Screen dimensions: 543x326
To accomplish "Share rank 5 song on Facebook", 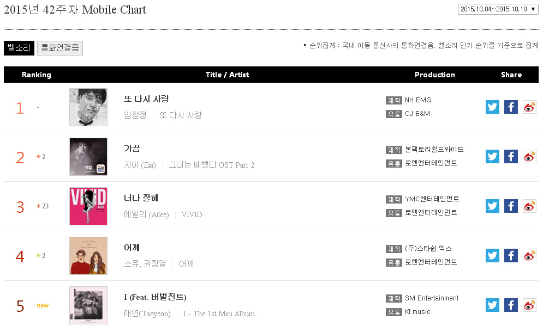I will coord(511,305).
